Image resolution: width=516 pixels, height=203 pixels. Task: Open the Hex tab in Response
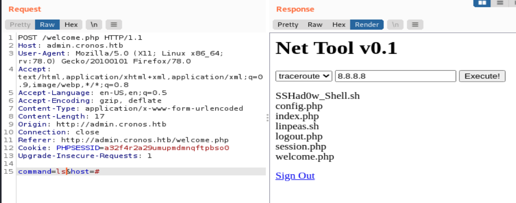coord(339,25)
